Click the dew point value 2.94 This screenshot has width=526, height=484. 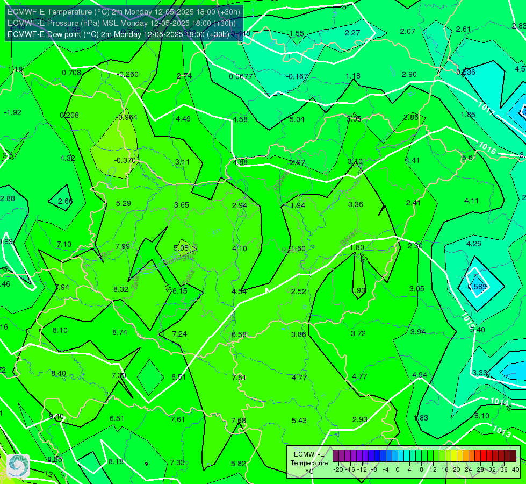point(240,205)
